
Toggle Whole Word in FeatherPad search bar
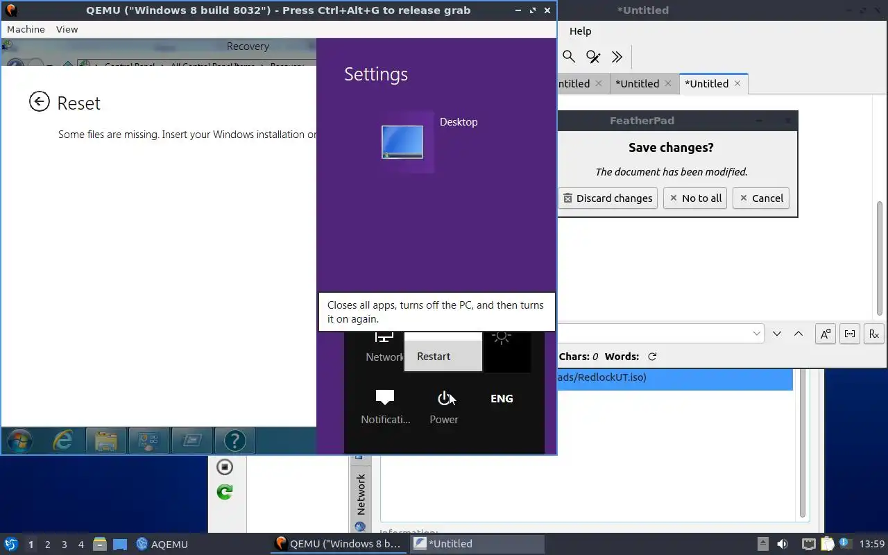click(x=850, y=334)
